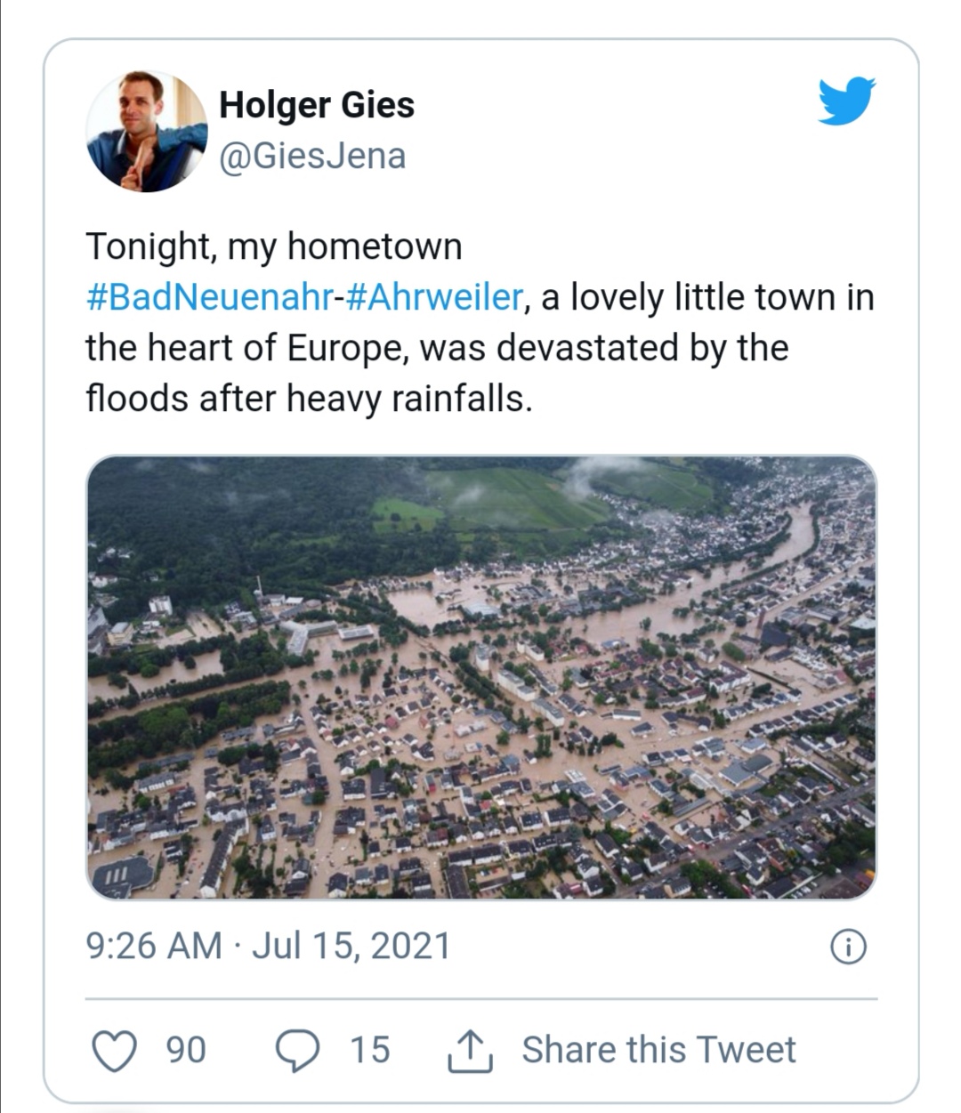Click the phrase "a lovely little town"
Image resolution: width=961 pixels, height=1113 pixels.
[x=689, y=297]
